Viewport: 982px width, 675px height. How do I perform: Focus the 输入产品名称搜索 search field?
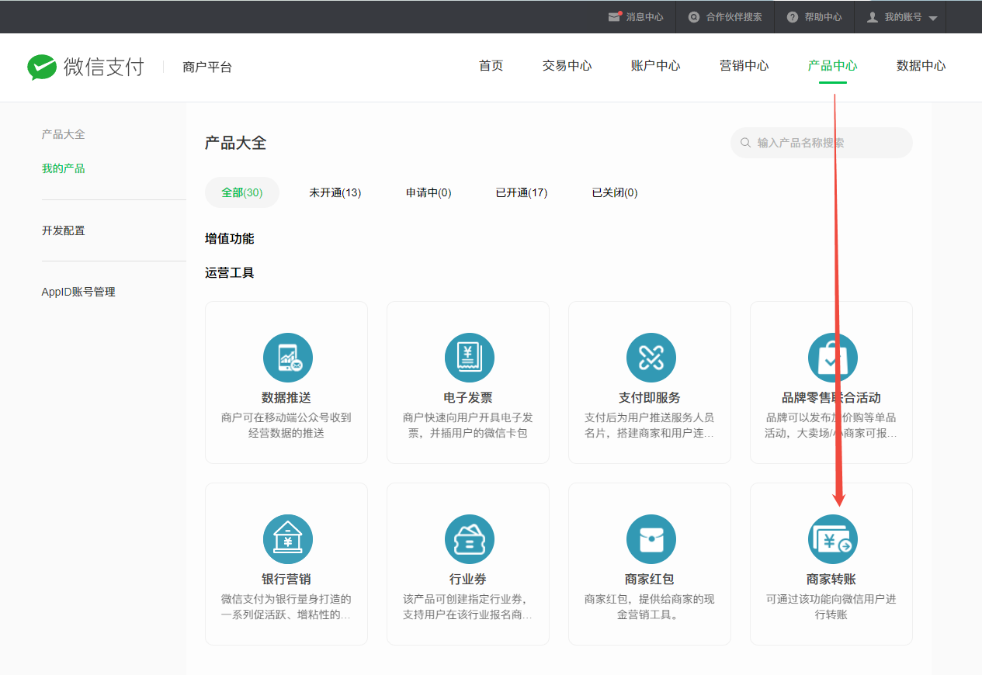click(821, 143)
